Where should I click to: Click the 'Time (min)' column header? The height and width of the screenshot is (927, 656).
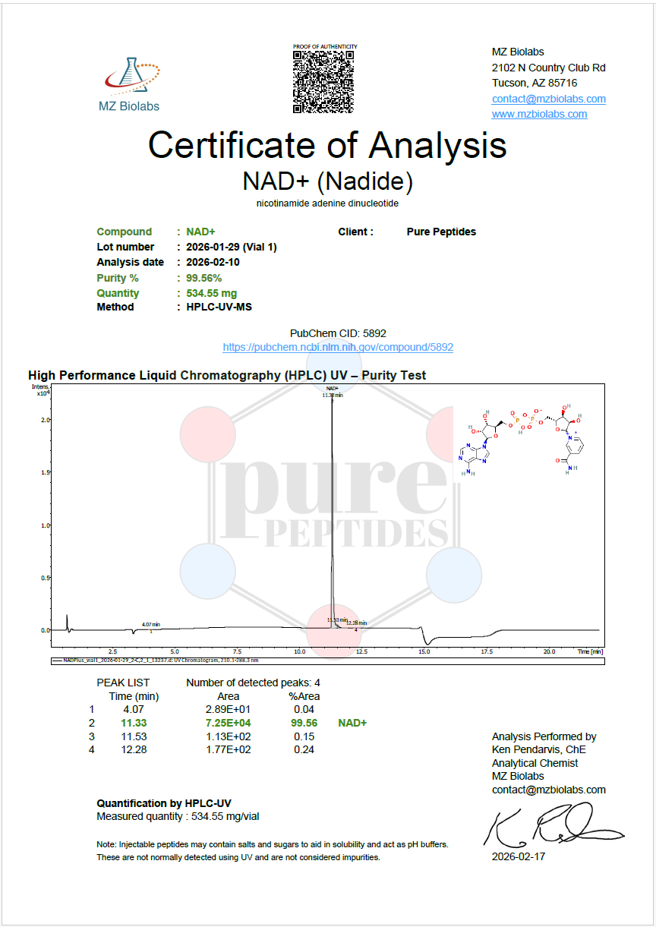(x=134, y=696)
